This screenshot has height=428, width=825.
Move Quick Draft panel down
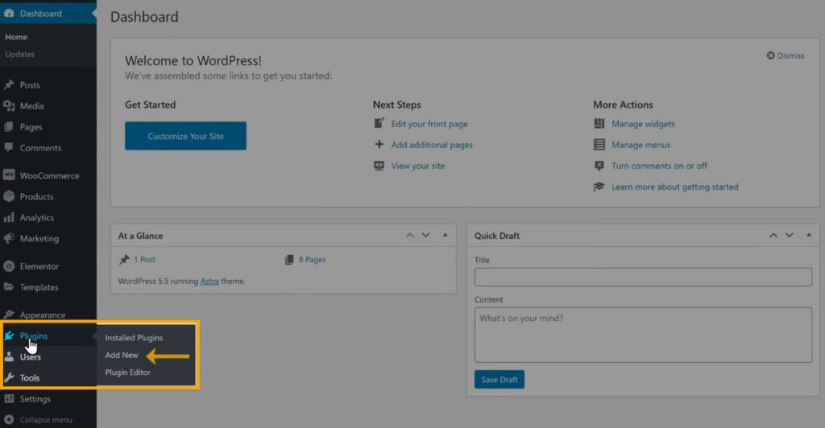(790, 235)
